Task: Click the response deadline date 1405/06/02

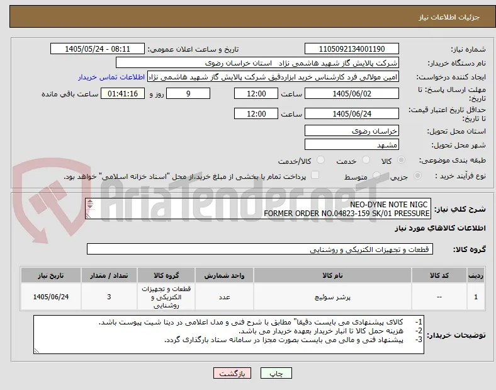Action: [x=352, y=94]
